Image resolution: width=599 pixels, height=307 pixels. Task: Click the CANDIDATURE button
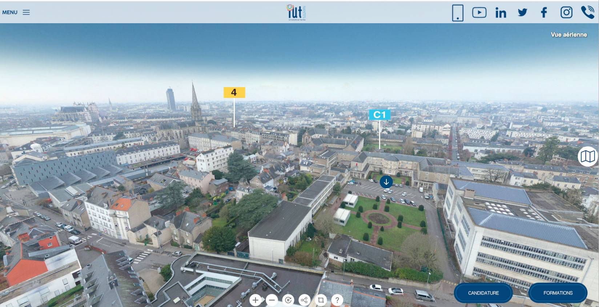click(483, 293)
